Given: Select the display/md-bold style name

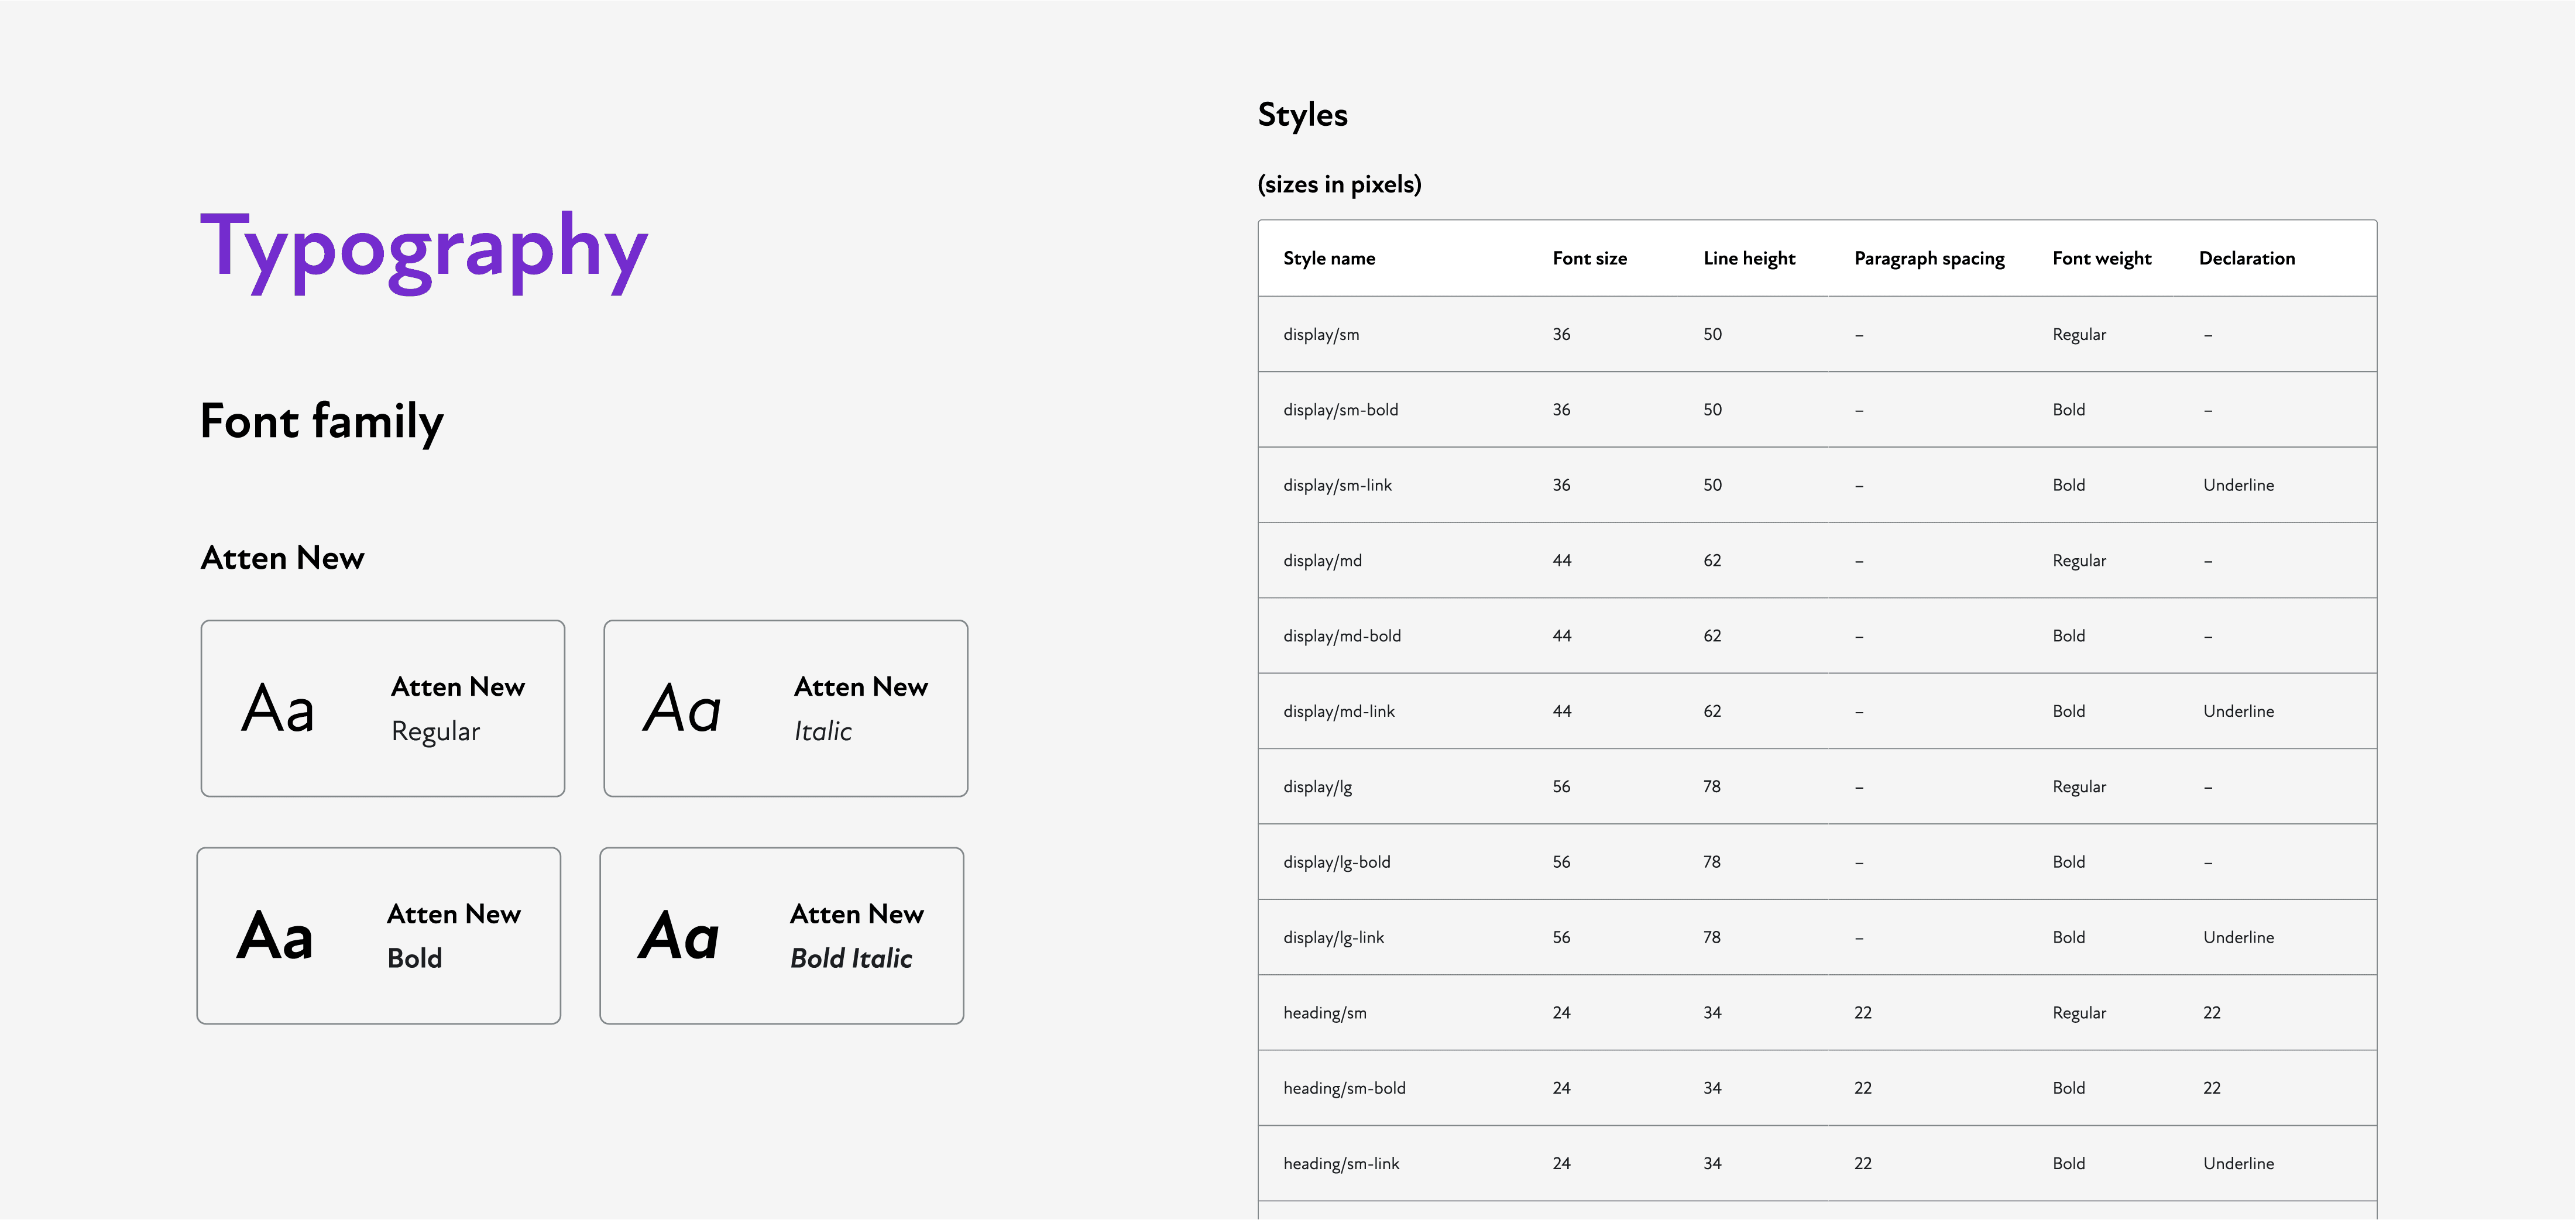Looking at the screenshot, I should 1341,637.
